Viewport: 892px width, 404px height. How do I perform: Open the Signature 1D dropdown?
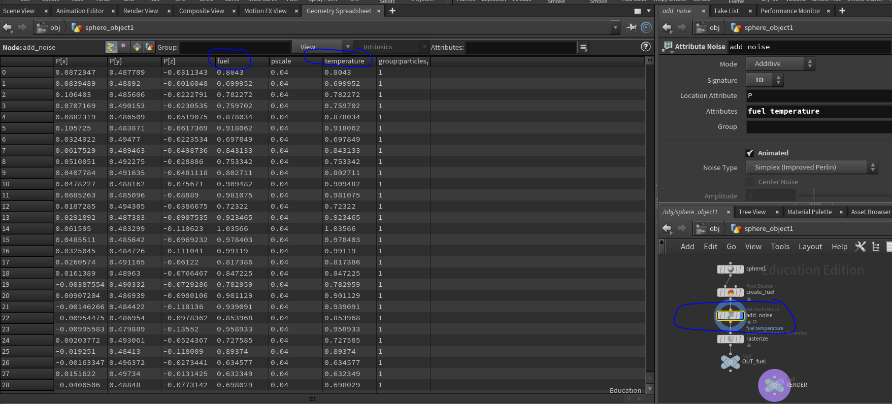pos(765,80)
